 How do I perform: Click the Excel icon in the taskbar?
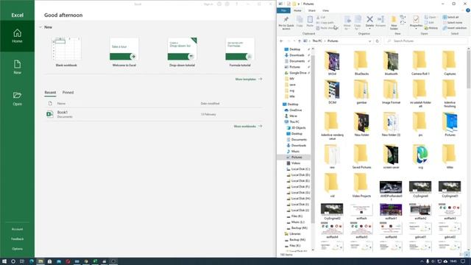pyautogui.click(x=95, y=261)
